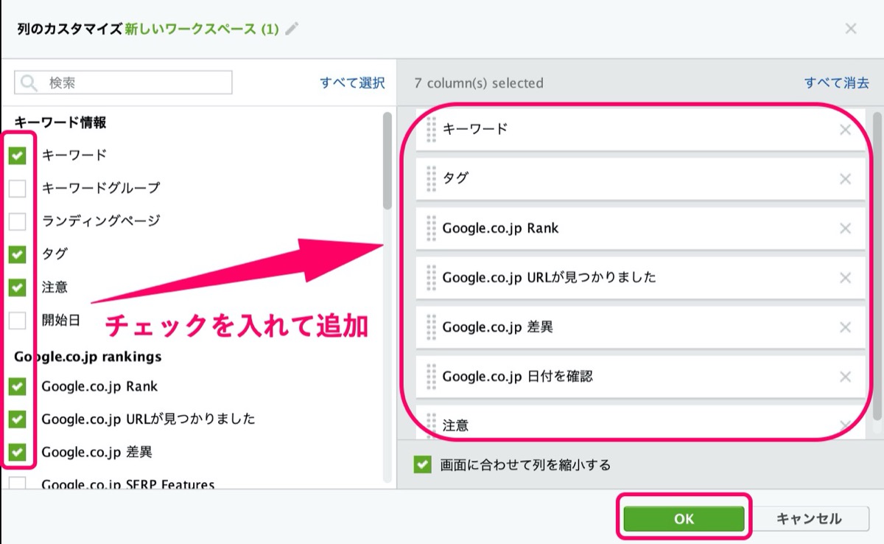This screenshot has width=884, height=544.
Task: Toggle 画面に合わせて列を縮小する checkbox
Action: [422, 465]
